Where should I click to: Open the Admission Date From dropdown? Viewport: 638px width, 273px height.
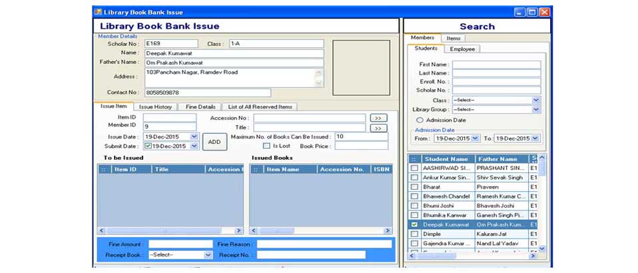click(476, 138)
